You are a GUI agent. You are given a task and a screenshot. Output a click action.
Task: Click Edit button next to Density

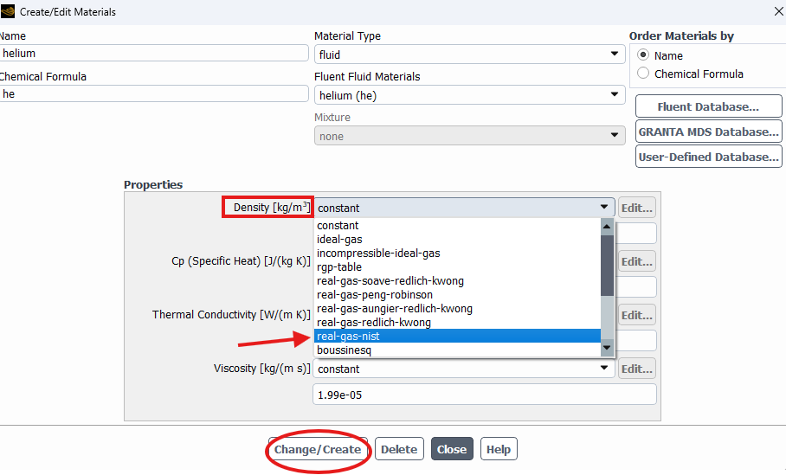[x=636, y=208]
